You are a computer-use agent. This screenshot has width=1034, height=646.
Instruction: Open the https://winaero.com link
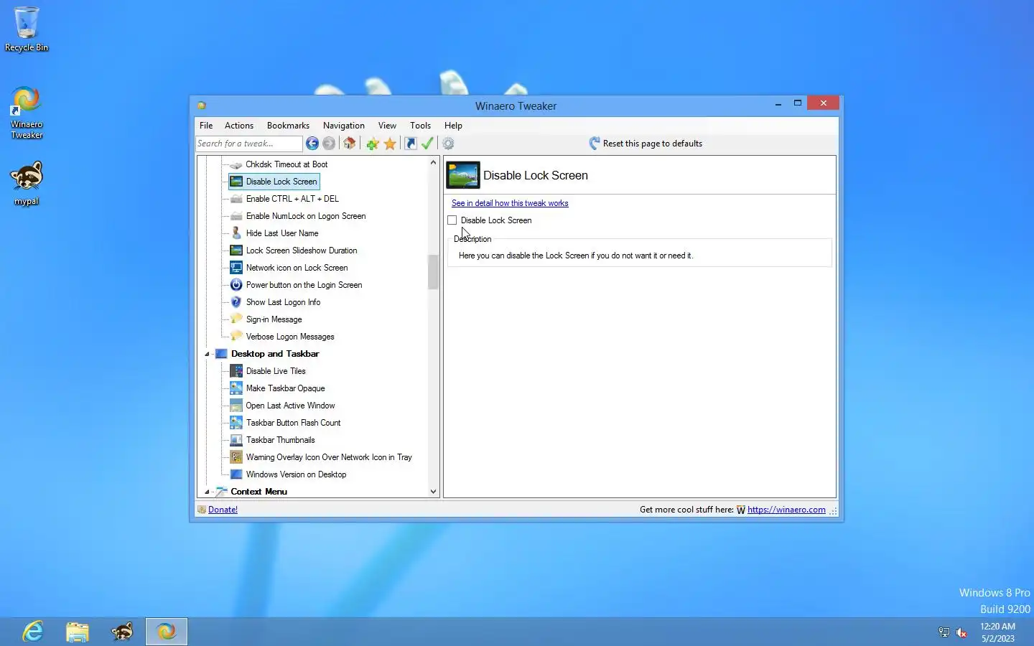pyautogui.click(x=786, y=510)
